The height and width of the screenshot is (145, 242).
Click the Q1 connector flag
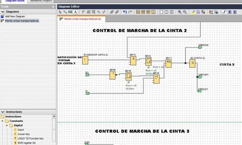click(x=87, y=75)
